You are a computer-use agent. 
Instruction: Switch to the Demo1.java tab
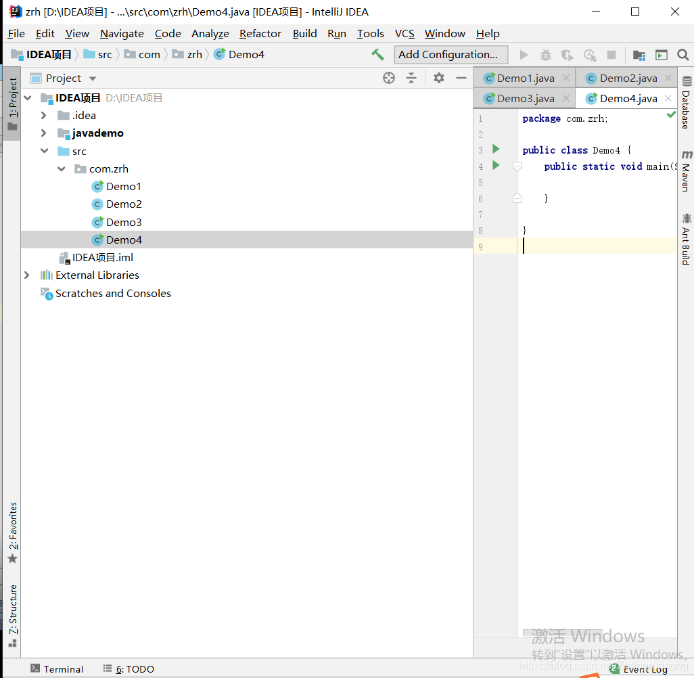tap(526, 78)
